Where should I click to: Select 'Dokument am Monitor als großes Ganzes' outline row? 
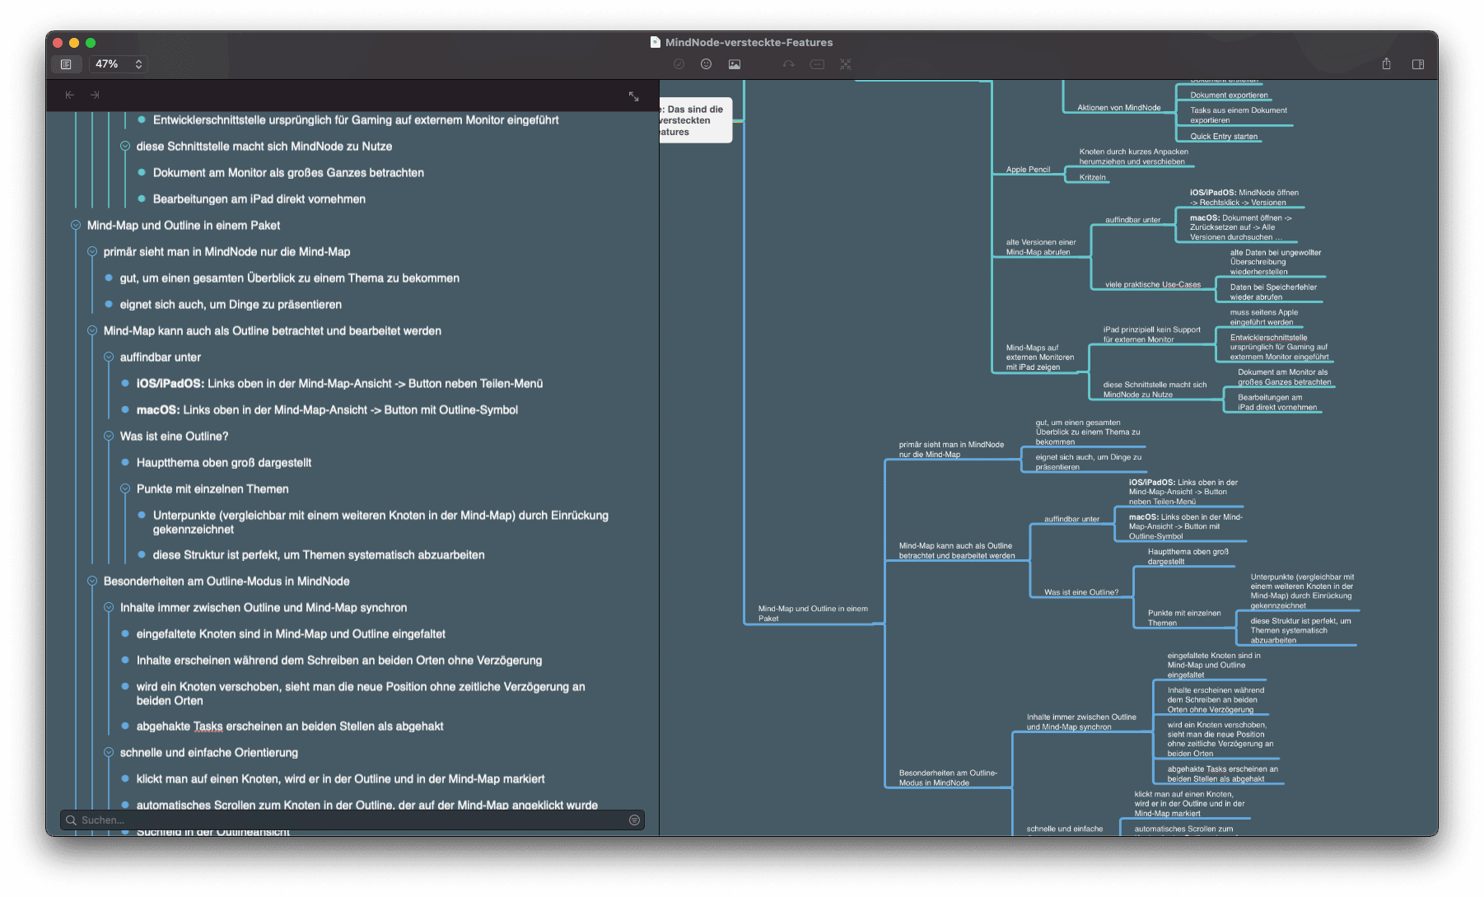288,172
